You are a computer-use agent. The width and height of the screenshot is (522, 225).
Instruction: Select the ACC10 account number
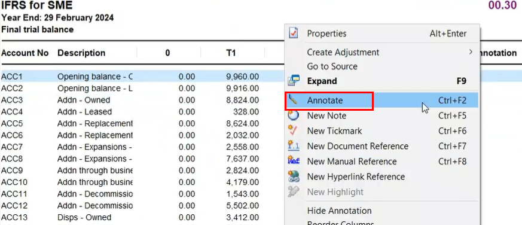click(x=14, y=183)
